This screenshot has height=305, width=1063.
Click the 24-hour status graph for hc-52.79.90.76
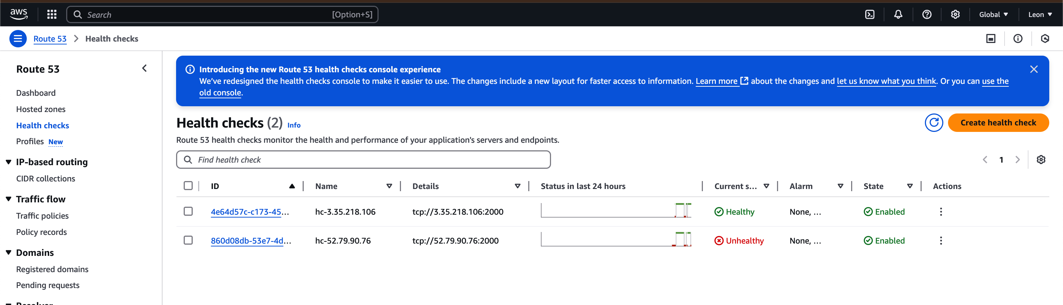click(616, 239)
